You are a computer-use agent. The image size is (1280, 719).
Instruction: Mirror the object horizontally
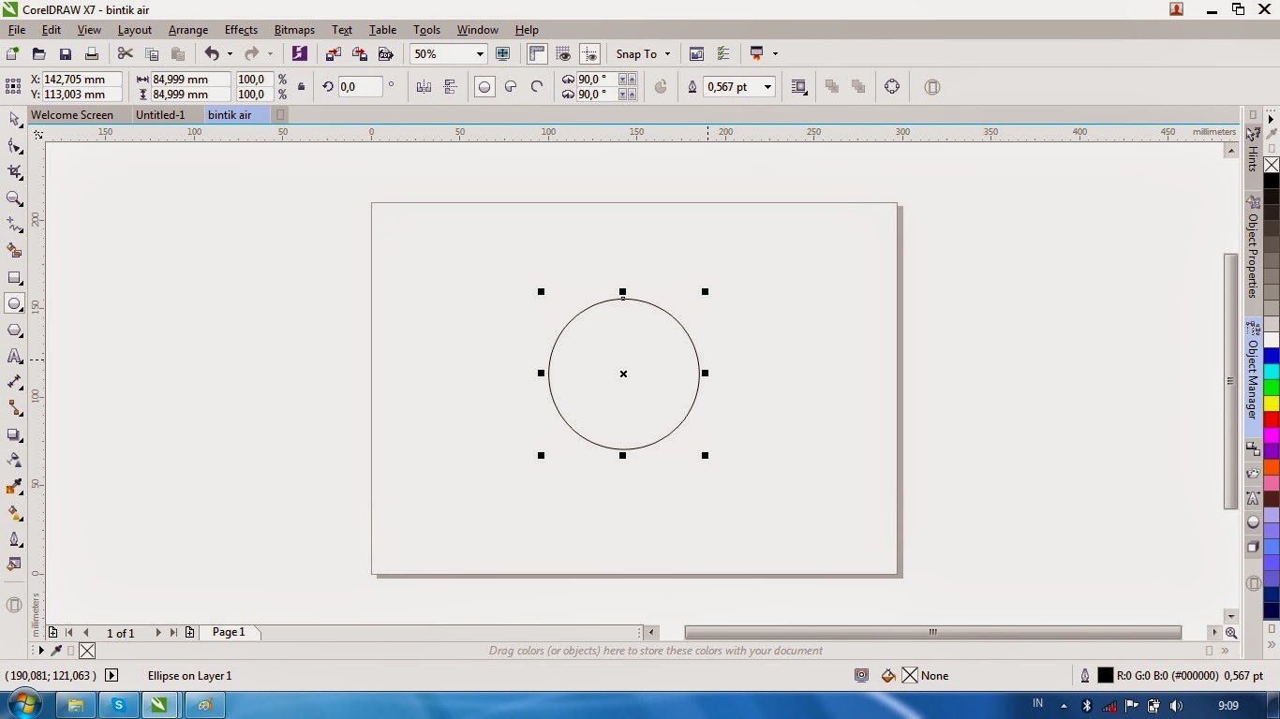pyautogui.click(x=424, y=87)
